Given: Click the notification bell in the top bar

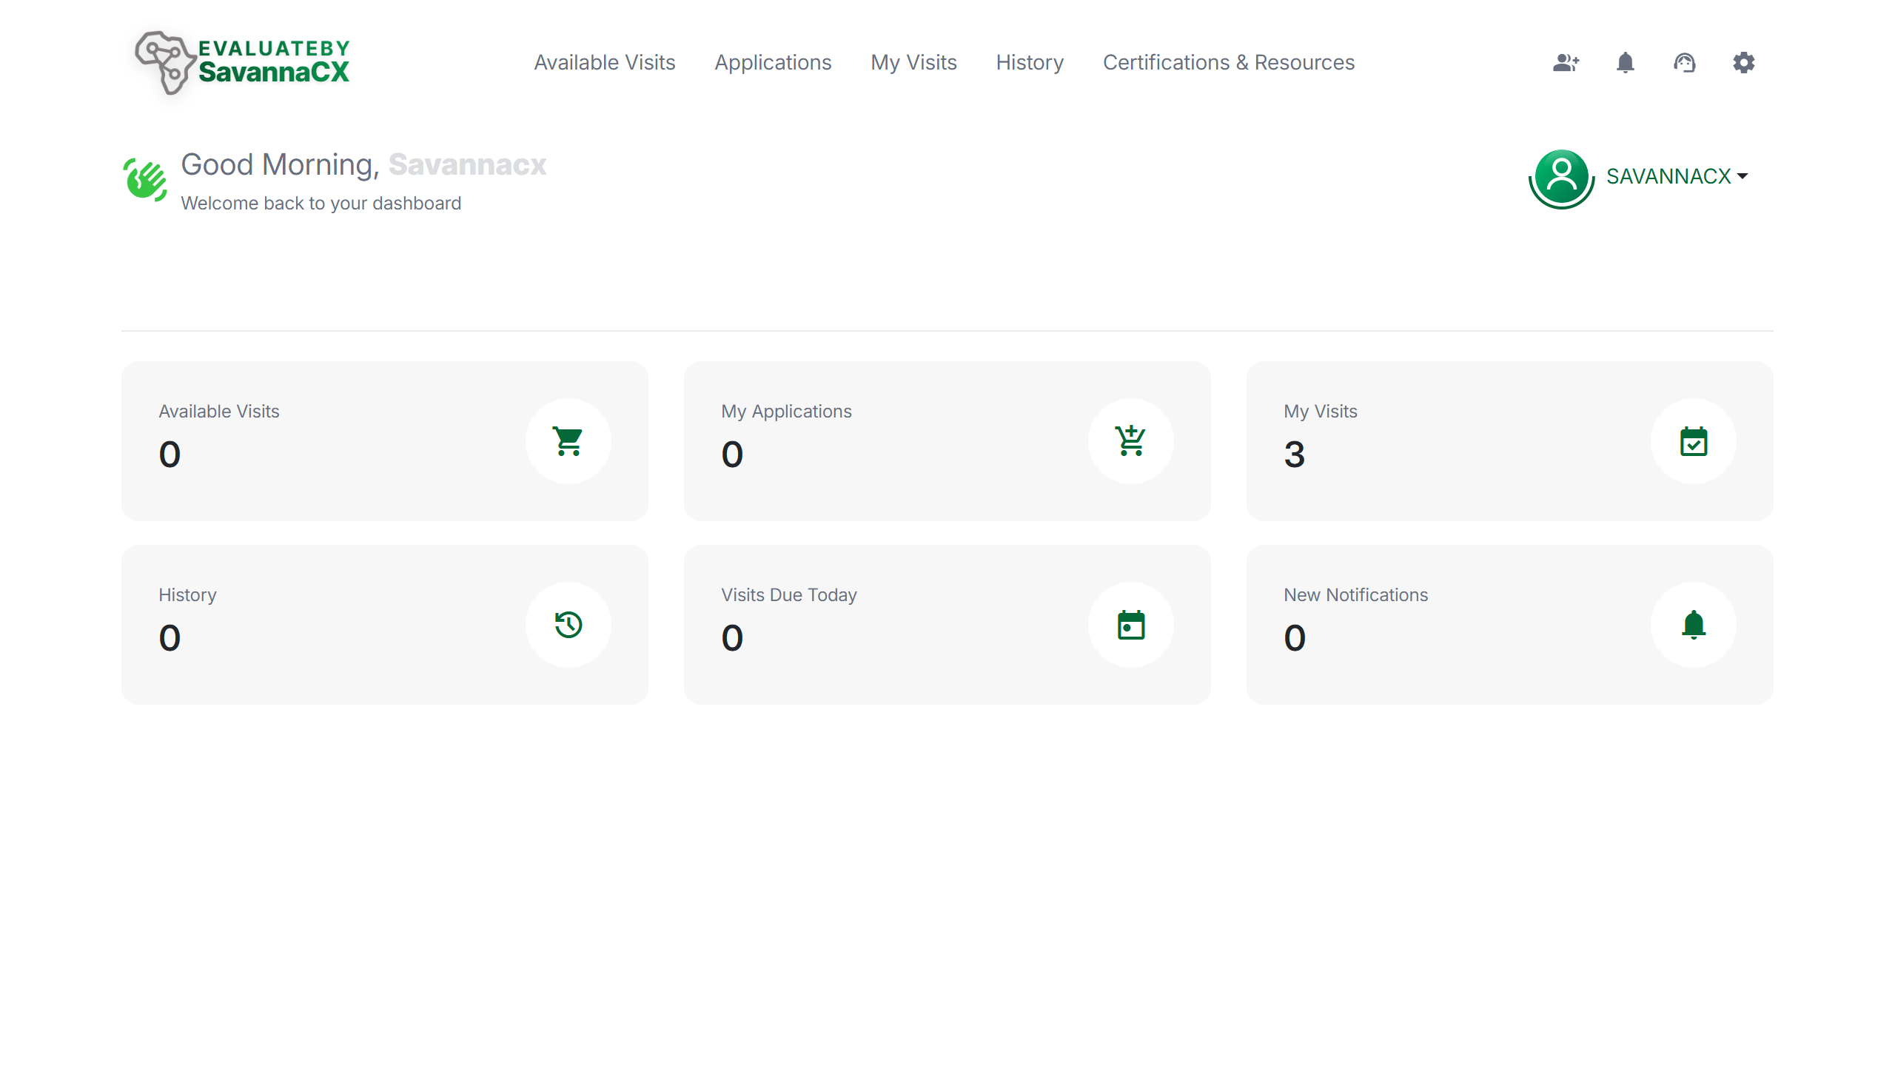Looking at the screenshot, I should [x=1625, y=62].
